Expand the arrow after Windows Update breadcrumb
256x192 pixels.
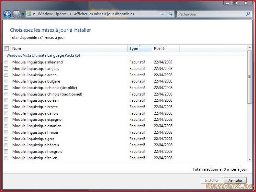click(70, 14)
